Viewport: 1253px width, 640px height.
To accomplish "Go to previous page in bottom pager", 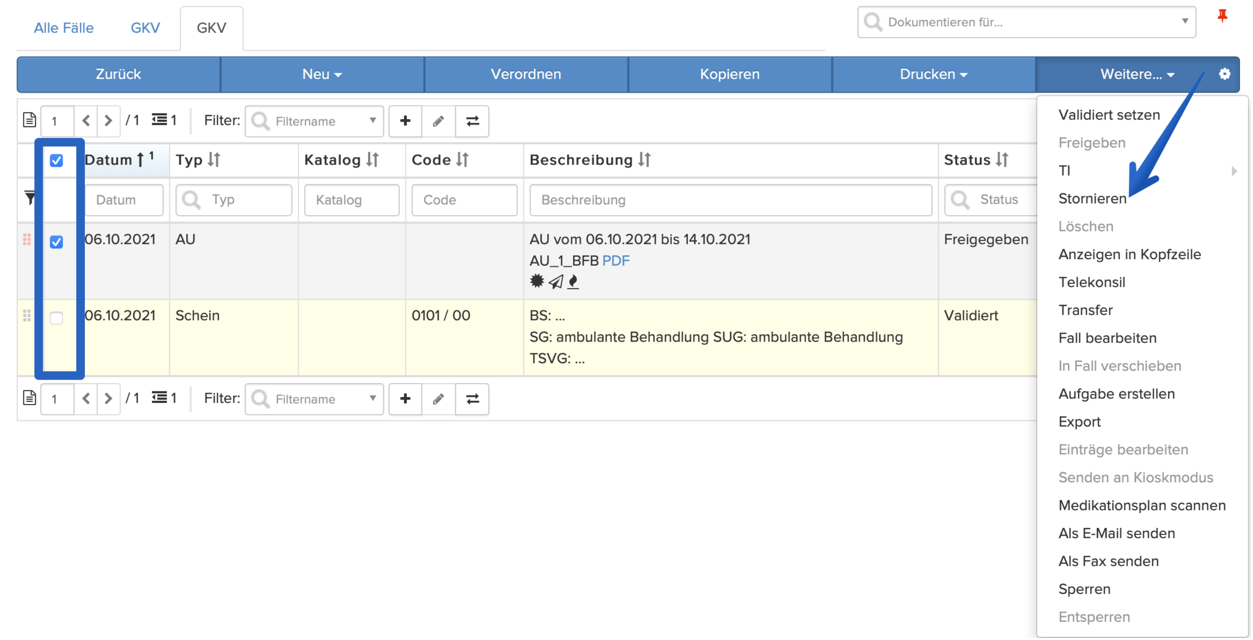I will point(86,399).
